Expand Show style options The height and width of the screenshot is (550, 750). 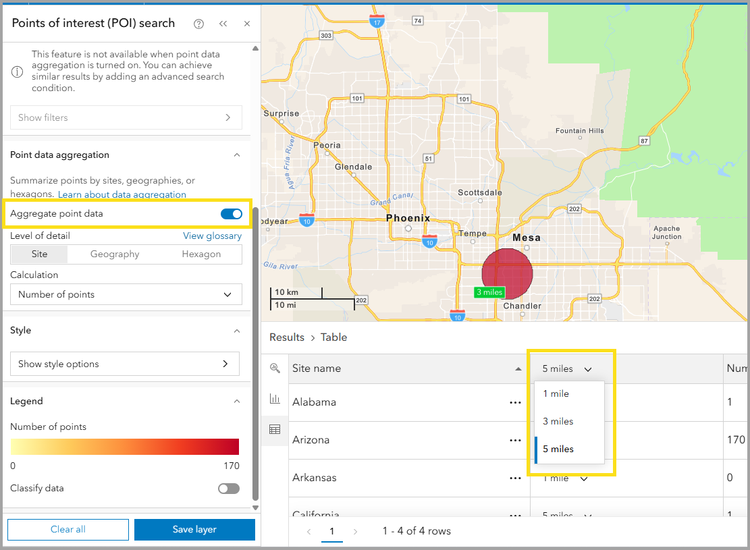coord(125,364)
